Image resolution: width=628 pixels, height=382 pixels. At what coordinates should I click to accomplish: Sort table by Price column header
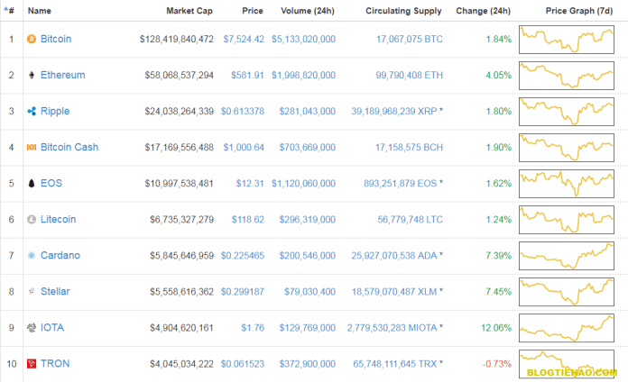tap(253, 11)
